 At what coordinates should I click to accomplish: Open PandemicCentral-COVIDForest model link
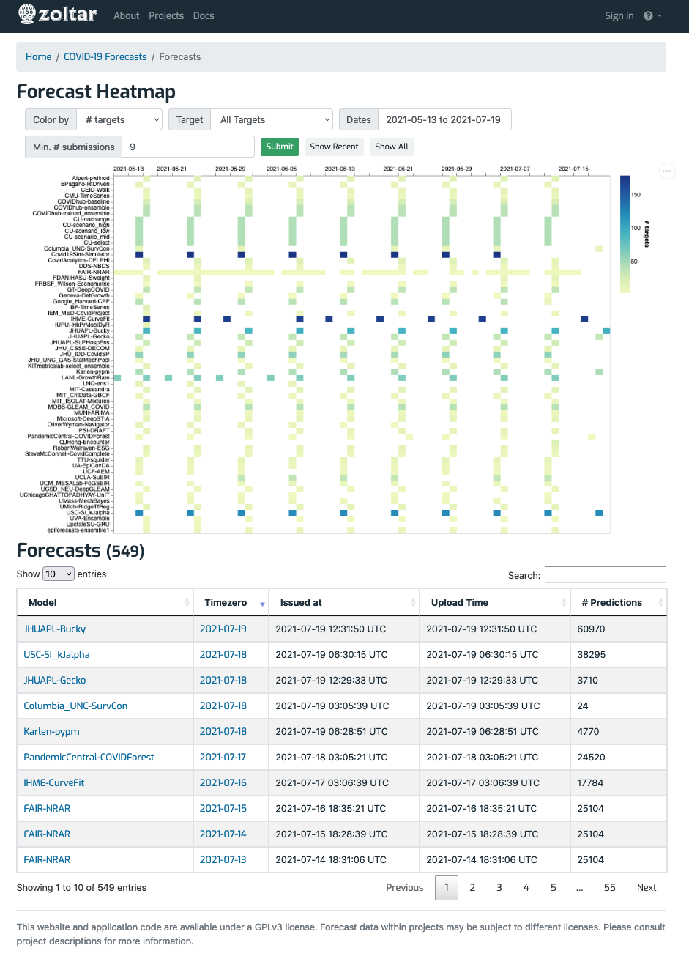click(89, 757)
